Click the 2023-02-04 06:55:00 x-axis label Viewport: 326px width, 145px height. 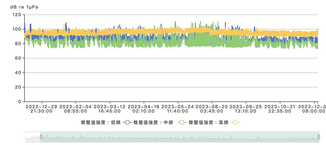pos(75,109)
